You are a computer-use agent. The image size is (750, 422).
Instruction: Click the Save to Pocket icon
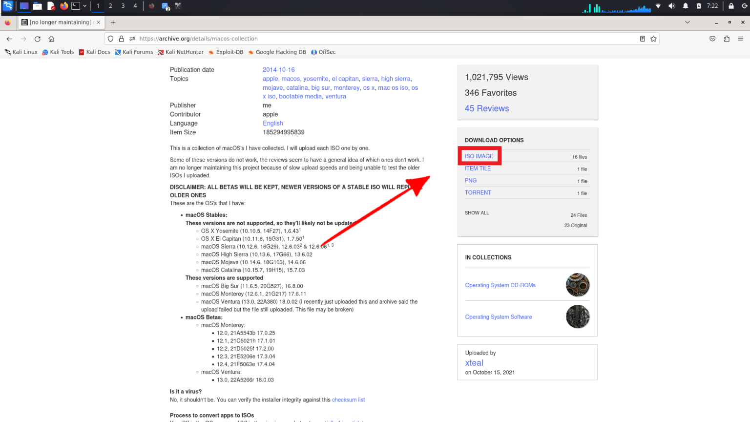(712, 39)
